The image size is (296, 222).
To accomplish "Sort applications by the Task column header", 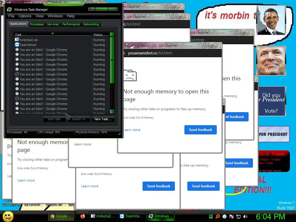I will tap(53, 35).
